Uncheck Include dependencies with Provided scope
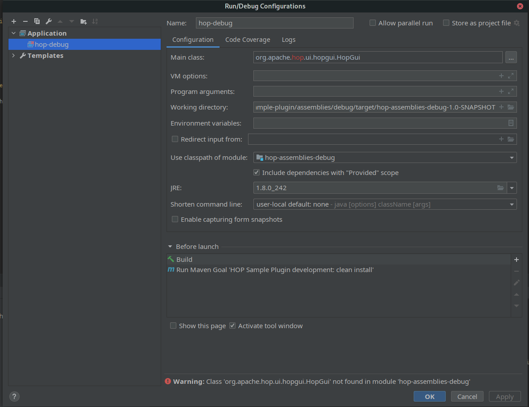Image resolution: width=529 pixels, height=407 pixels. (256, 172)
